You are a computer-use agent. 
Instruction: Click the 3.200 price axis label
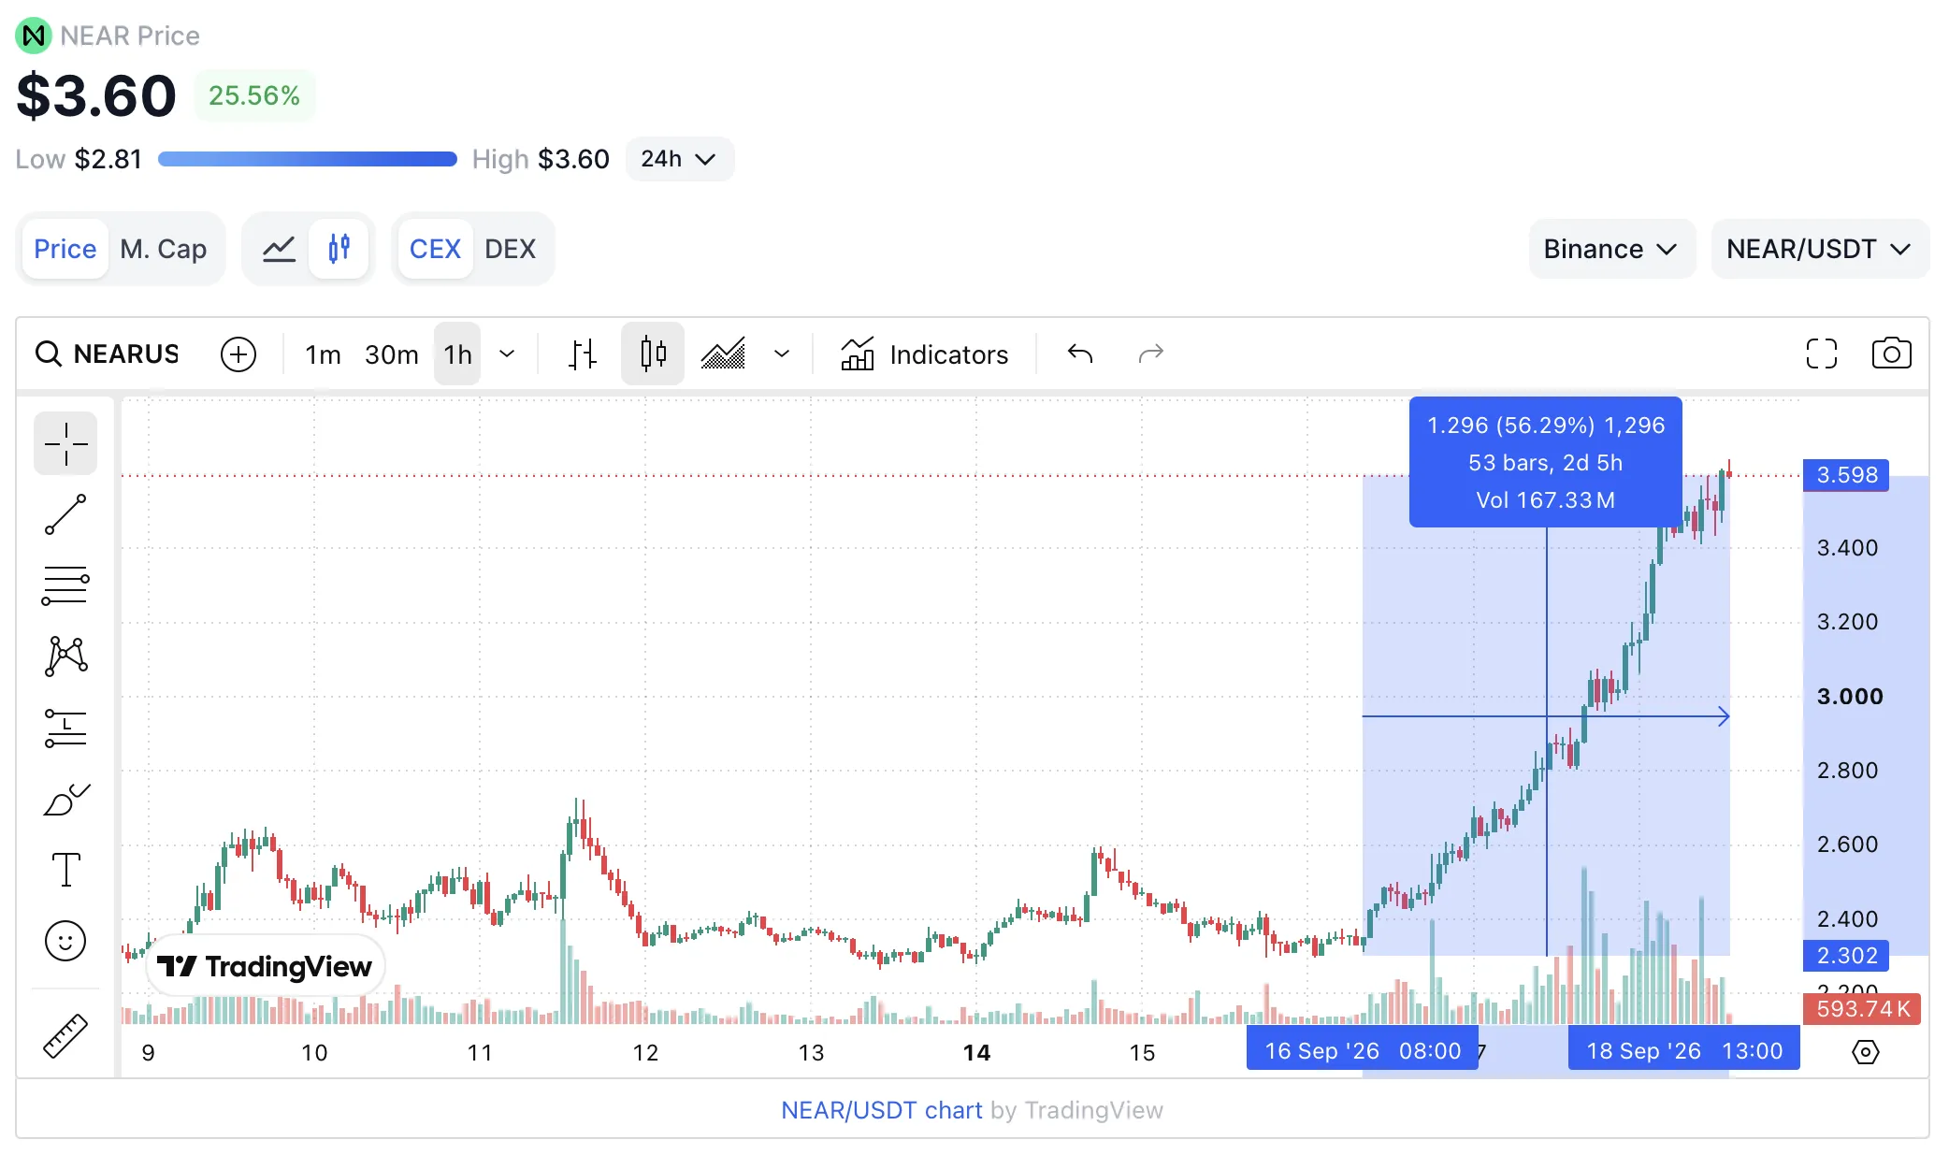tap(1847, 622)
